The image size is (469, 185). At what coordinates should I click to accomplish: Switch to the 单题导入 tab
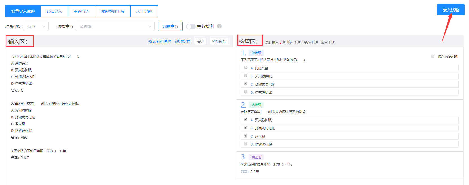(82, 11)
